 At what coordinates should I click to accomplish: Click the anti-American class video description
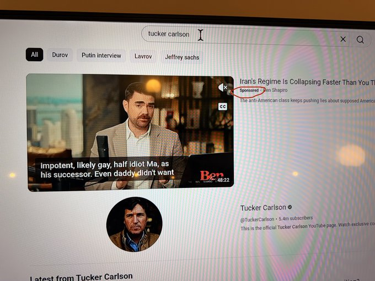click(307, 101)
